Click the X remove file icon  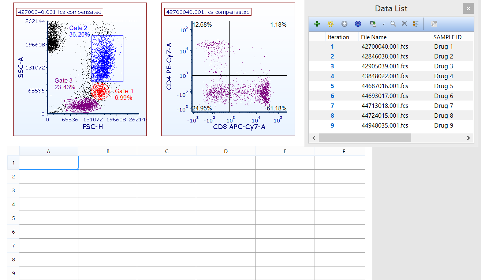(x=404, y=24)
